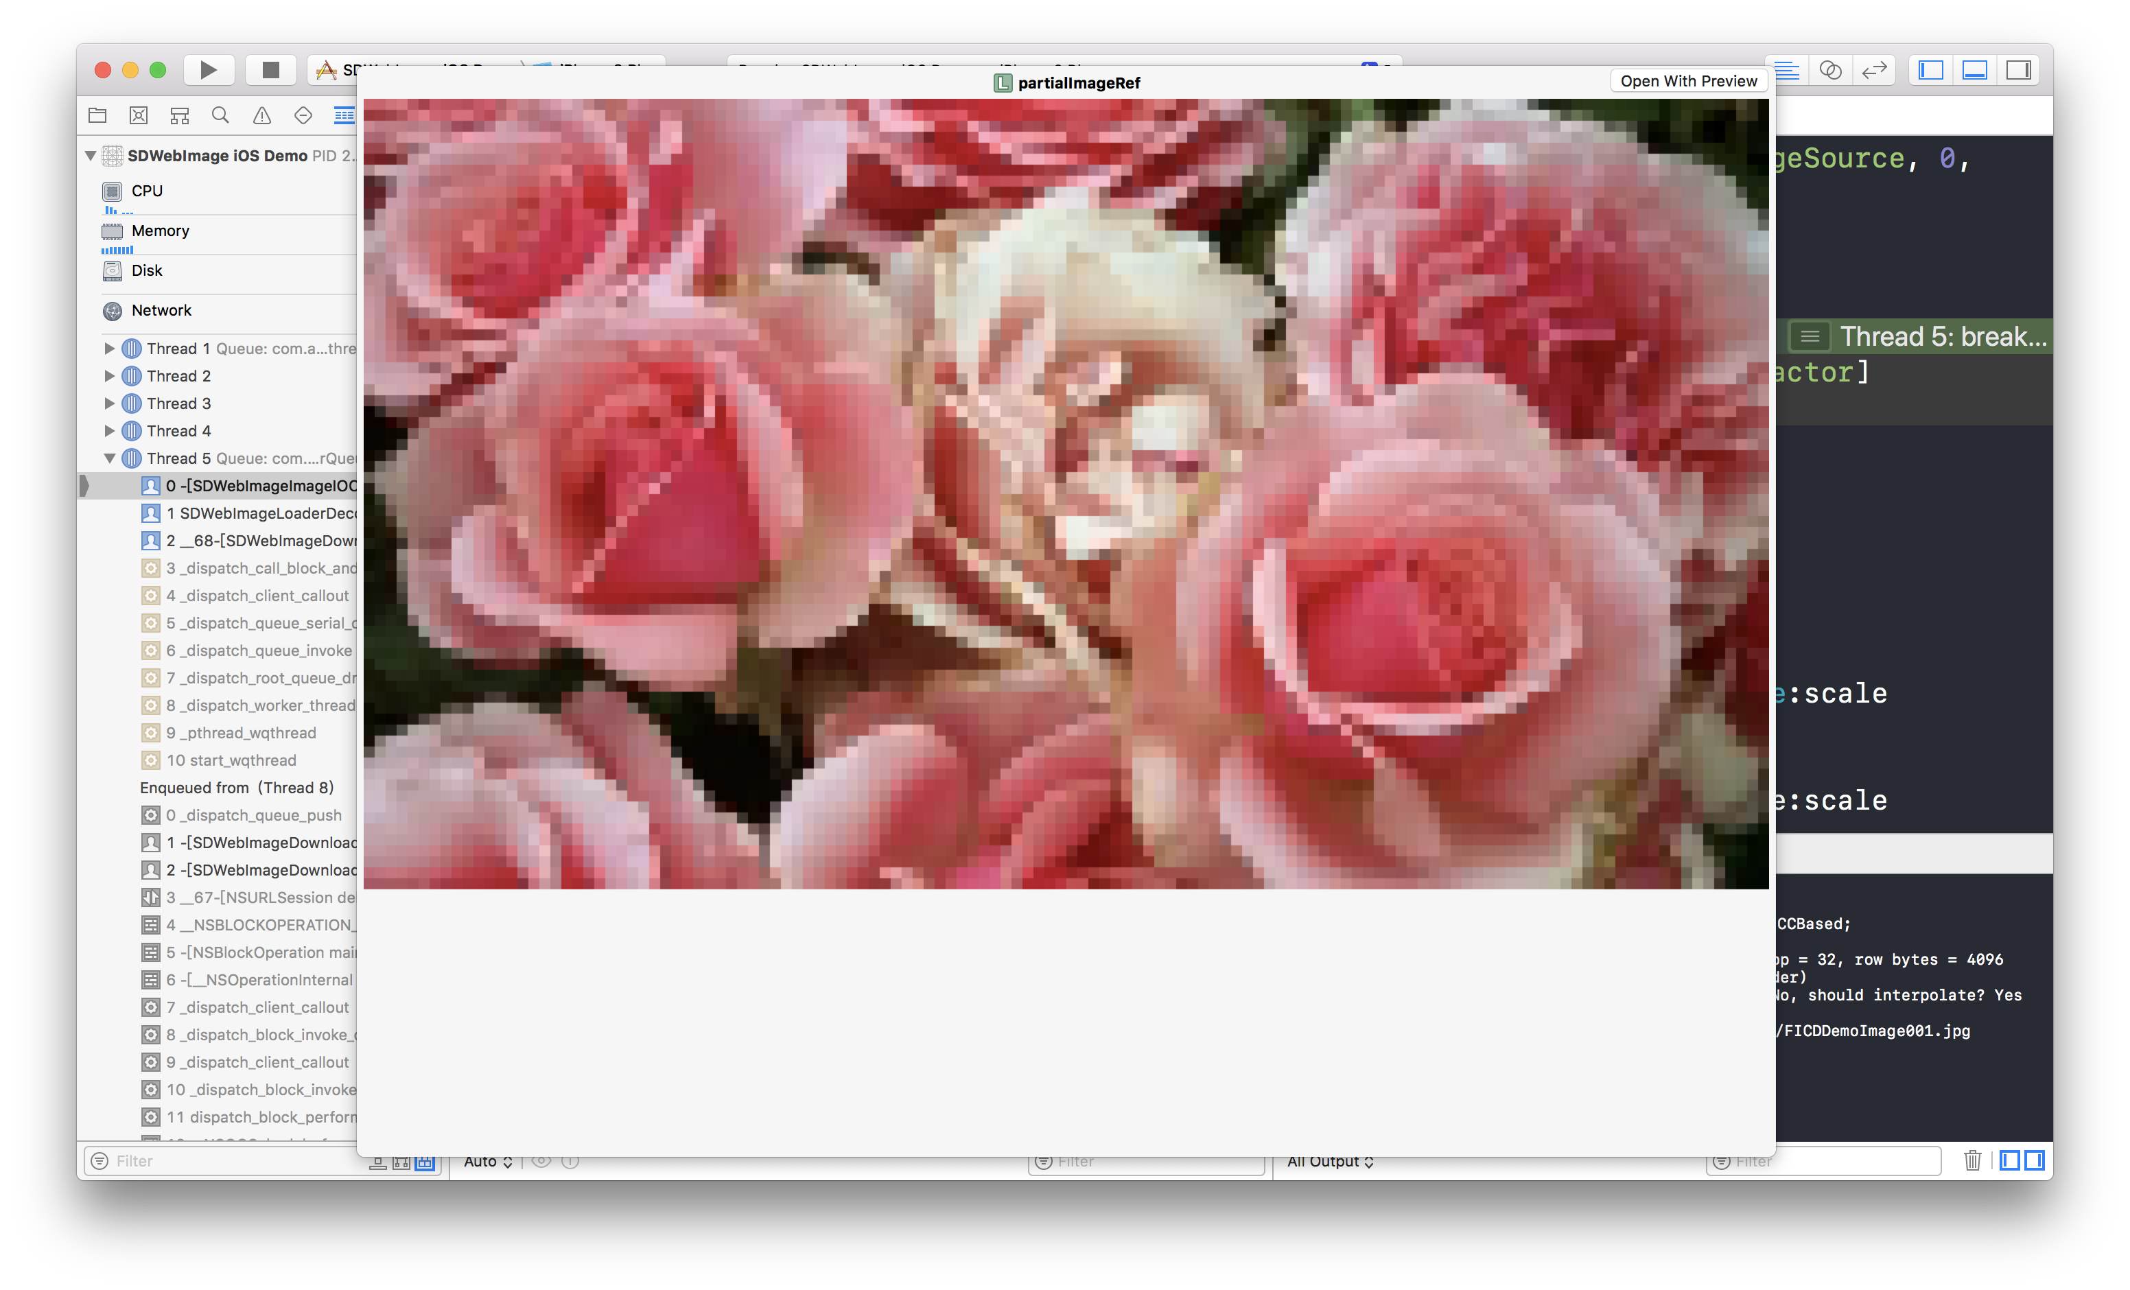Show only the console pane

(x=2034, y=1160)
